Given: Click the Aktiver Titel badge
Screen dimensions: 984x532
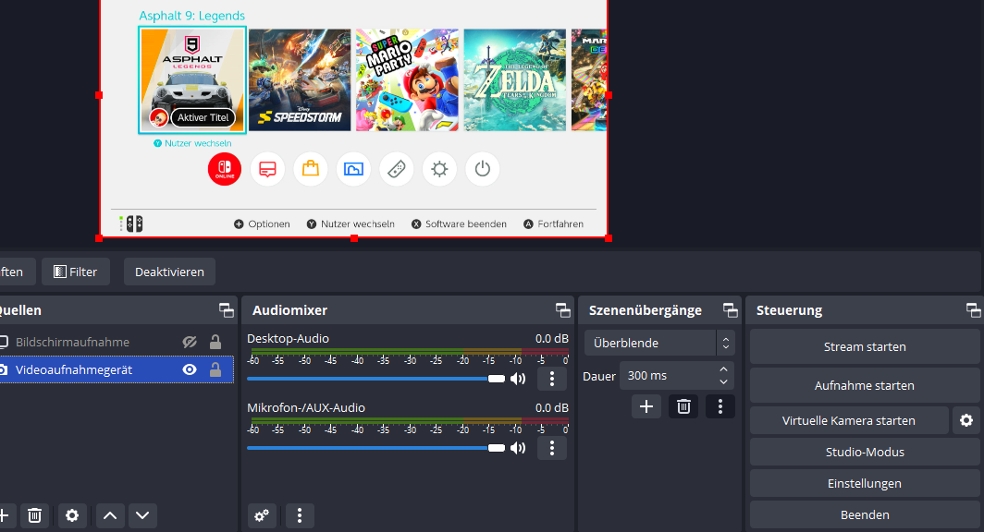Looking at the screenshot, I should pos(203,117).
